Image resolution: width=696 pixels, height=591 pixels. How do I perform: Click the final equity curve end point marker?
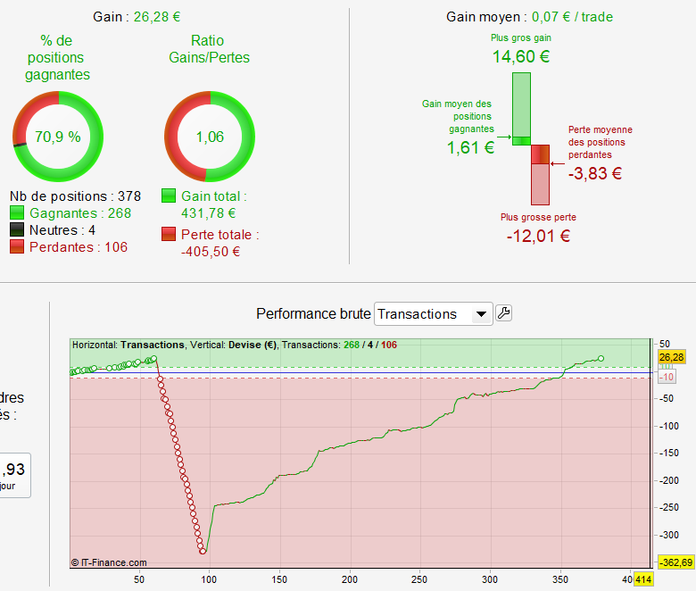[x=601, y=358]
